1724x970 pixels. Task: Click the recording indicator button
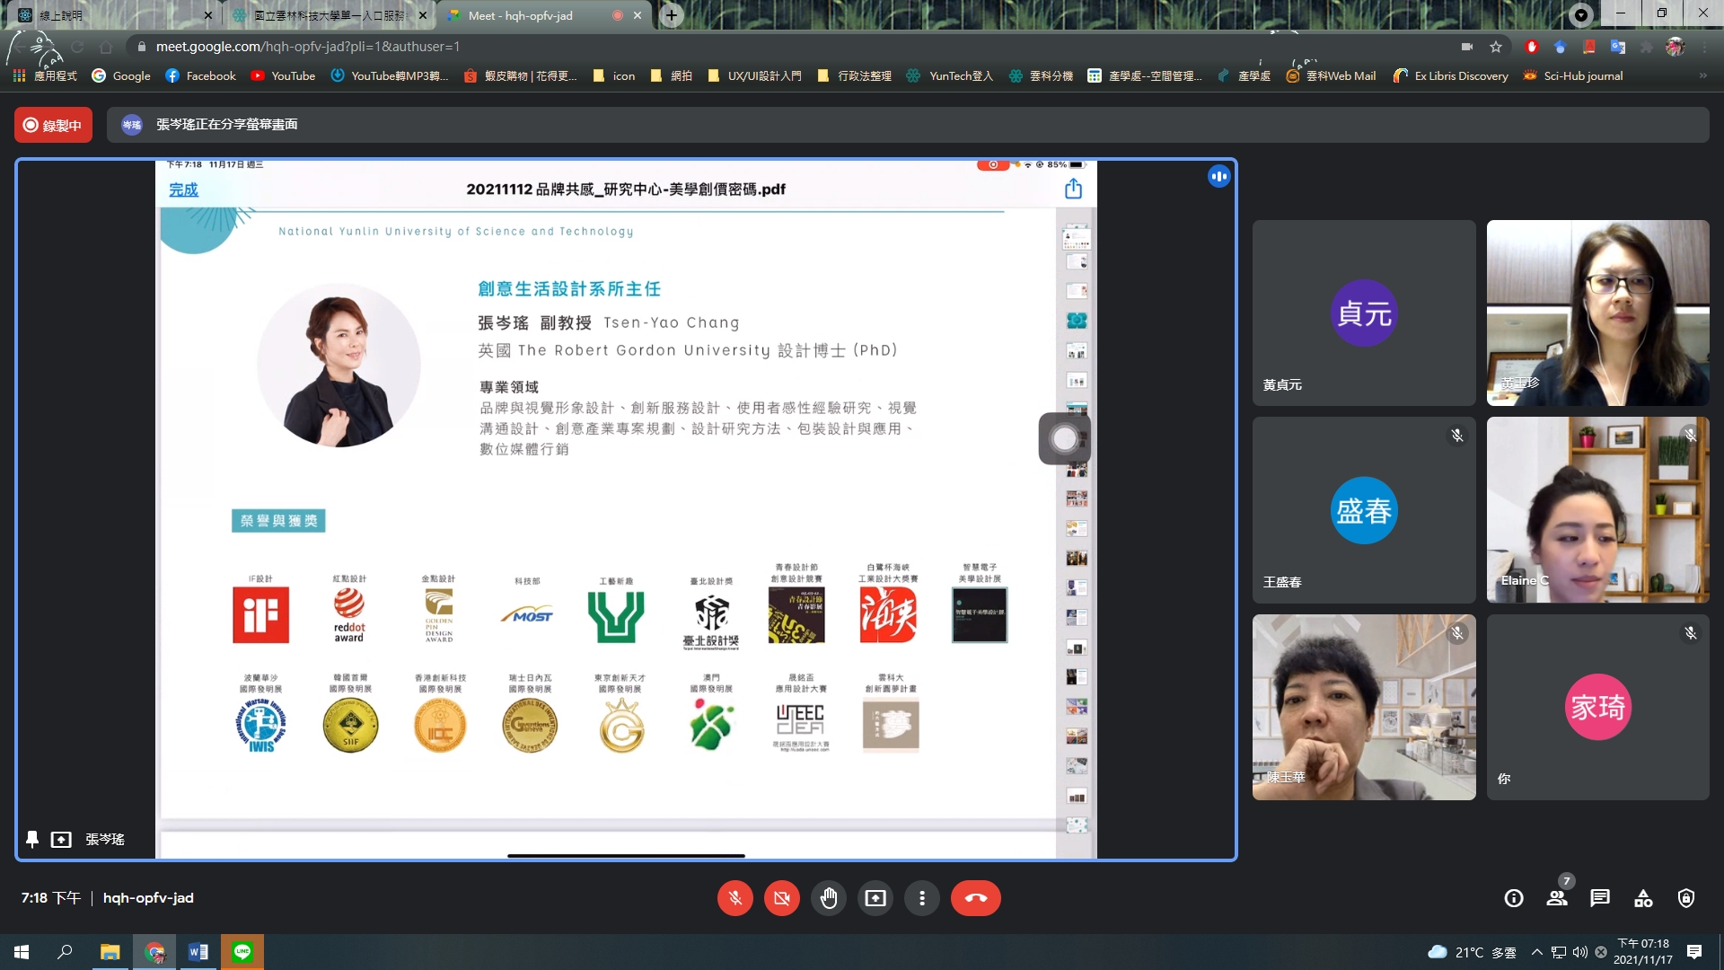53,125
